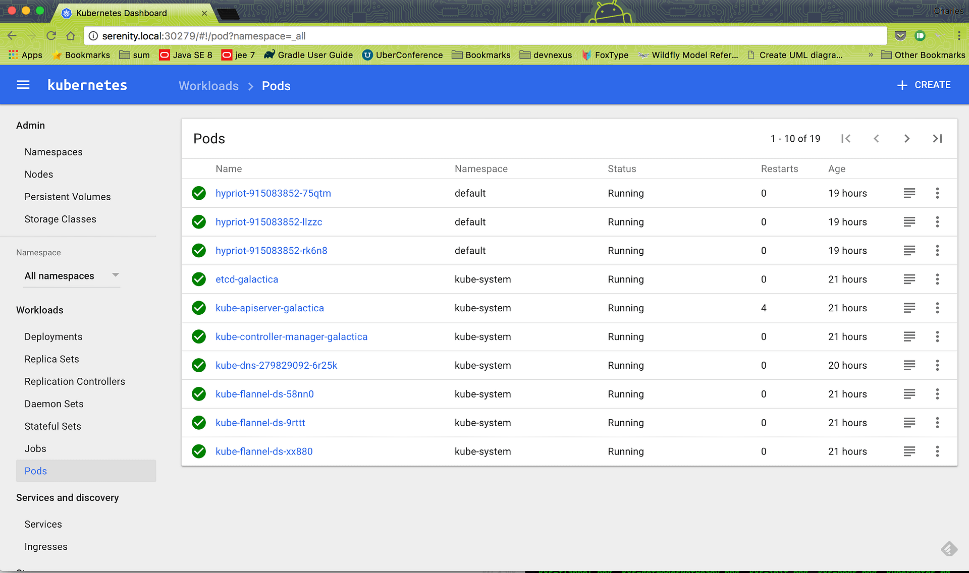Click the Age column header

click(836, 169)
